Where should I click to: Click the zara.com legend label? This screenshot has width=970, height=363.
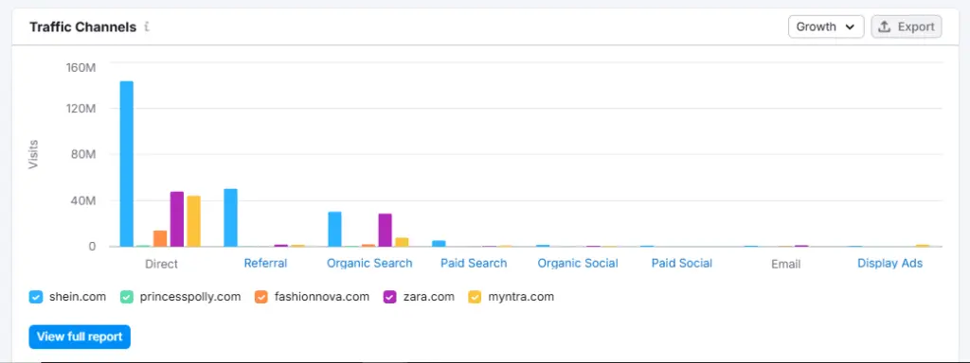428,297
